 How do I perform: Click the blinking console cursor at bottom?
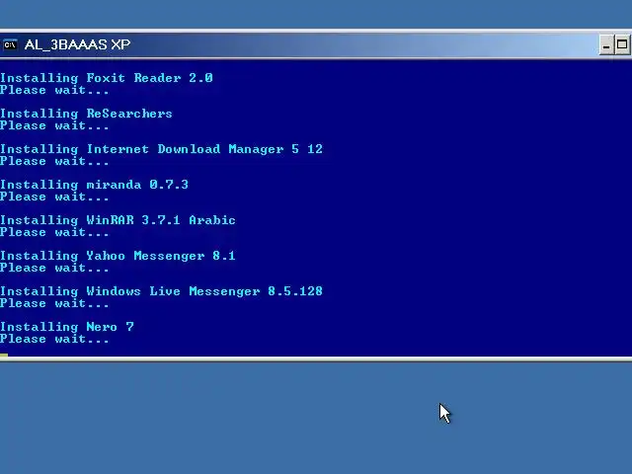(4, 355)
